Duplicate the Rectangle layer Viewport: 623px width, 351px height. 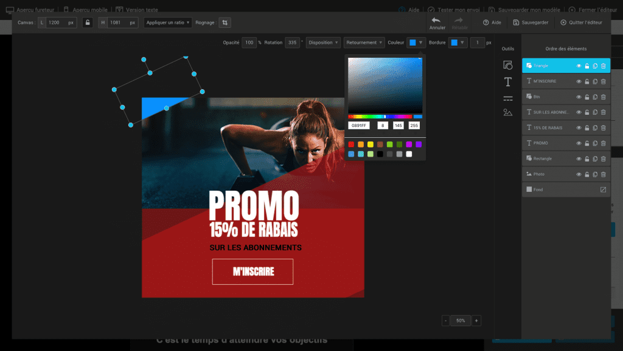595,158
